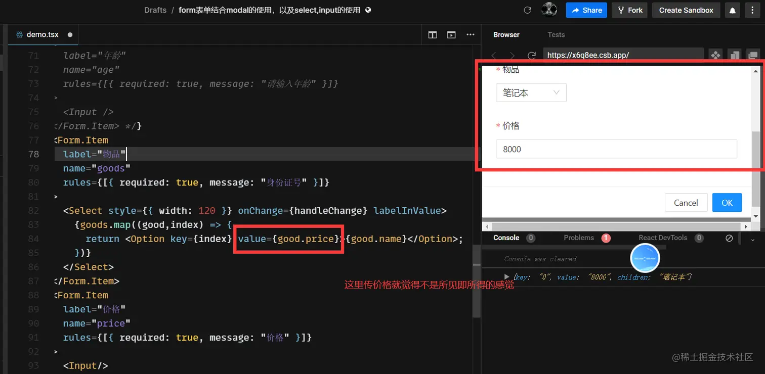Click the preview scrollbar up arrow
This screenshot has height=374, width=765.
coord(756,71)
